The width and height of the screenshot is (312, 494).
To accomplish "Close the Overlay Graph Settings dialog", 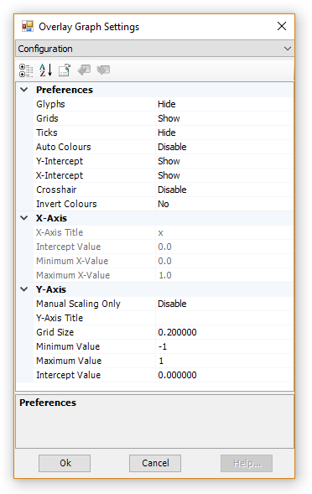I will (282, 26).
